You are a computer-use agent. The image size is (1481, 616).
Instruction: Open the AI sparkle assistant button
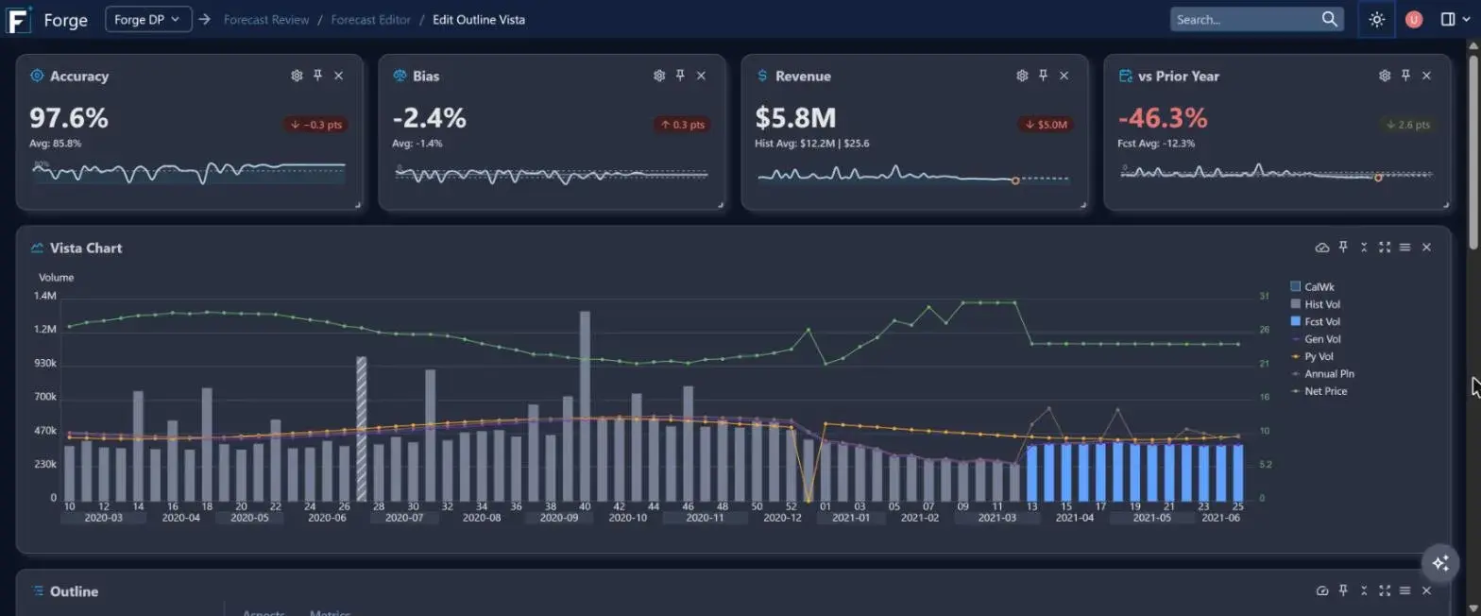[1440, 563]
